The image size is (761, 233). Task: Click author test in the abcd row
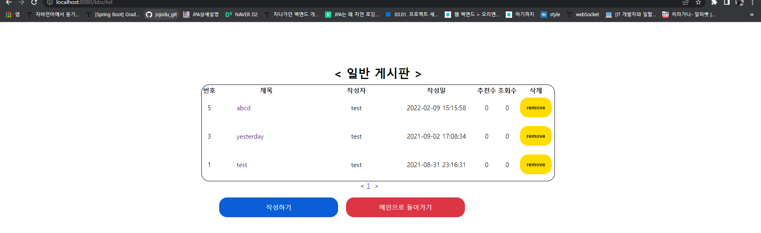point(356,108)
